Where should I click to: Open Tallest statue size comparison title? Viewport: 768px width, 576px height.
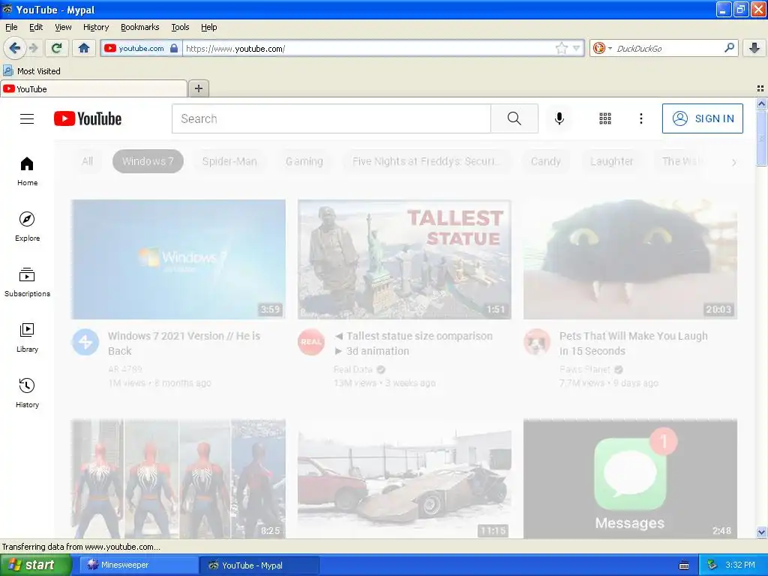[x=413, y=343]
